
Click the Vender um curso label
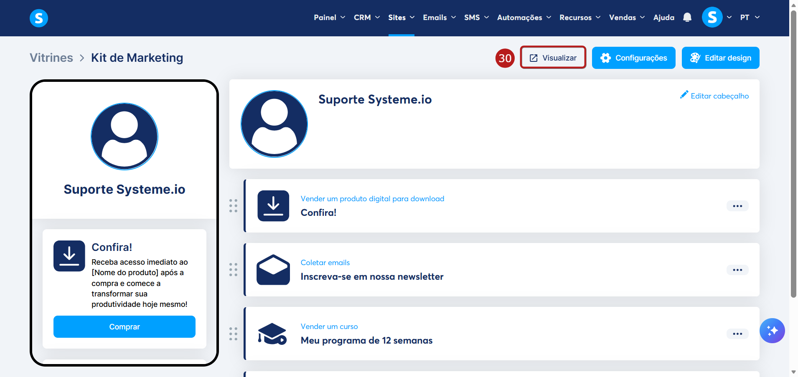click(x=329, y=326)
